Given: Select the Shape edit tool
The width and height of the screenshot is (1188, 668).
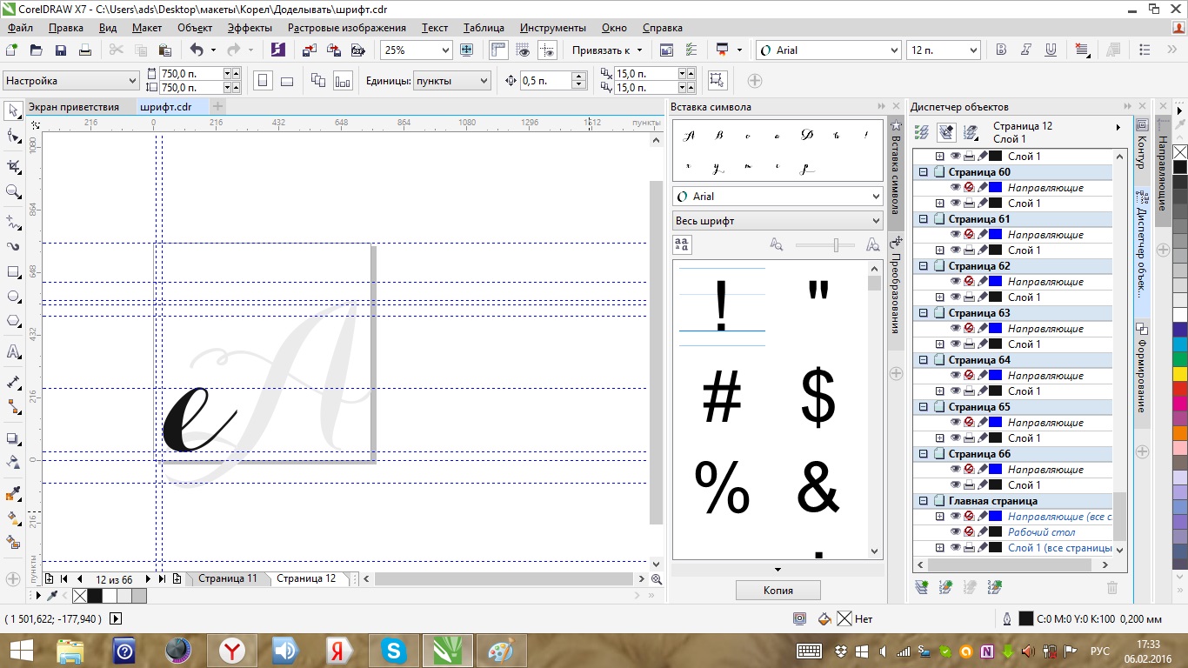Looking at the screenshot, I should point(13,137).
